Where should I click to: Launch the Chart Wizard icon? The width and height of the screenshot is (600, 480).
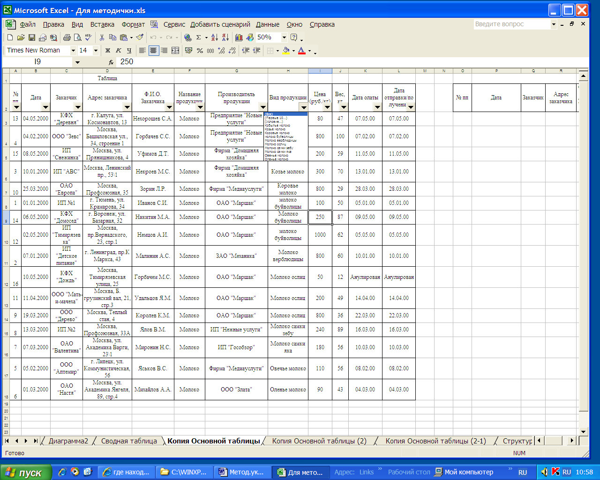click(x=239, y=37)
